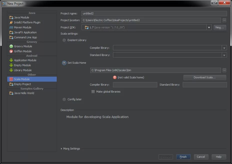Select Android Library Module entry
232x164 pixels.
tap(32, 70)
